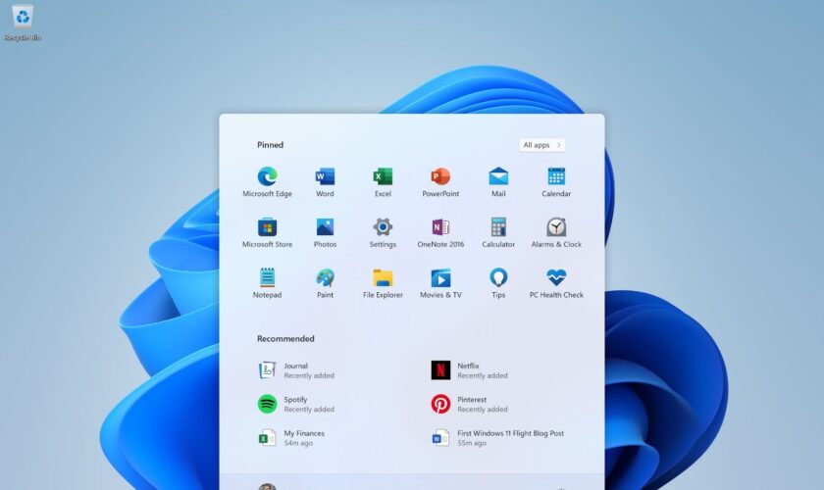Open recommended Pinterest app
Image resolution: width=824 pixels, height=490 pixels.
(469, 404)
